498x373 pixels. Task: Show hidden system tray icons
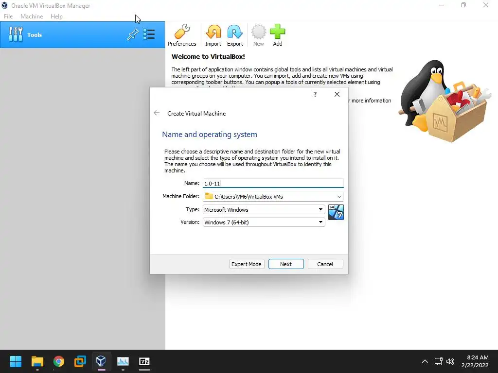425,361
